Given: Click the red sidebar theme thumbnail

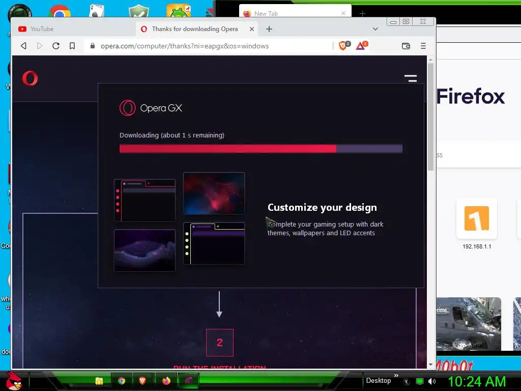Looking at the screenshot, I should click(x=144, y=200).
